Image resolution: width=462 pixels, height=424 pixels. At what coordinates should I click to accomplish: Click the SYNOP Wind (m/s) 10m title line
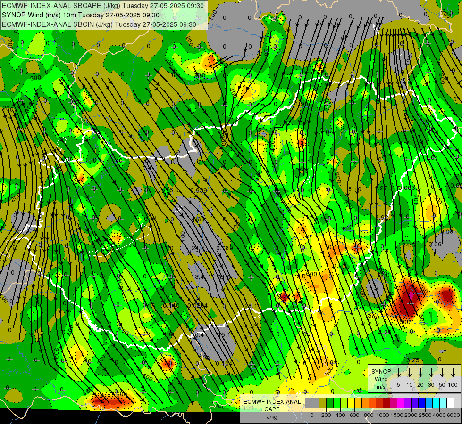[80, 15]
